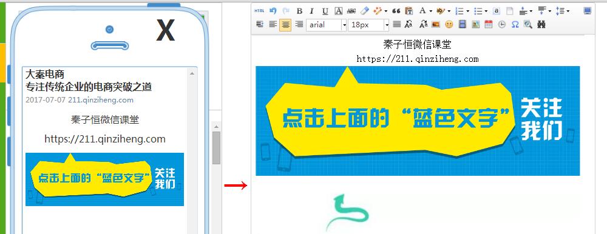Select the banner image in phone preview
Screen dimensions: 607x234
[104, 179]
